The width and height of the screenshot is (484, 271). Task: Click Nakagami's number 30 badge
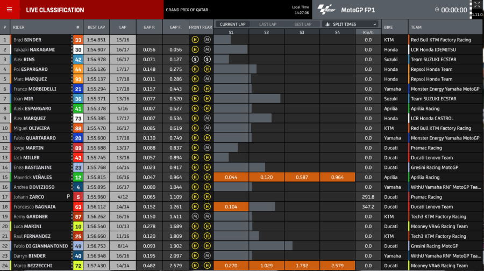(x=78, y=49)
